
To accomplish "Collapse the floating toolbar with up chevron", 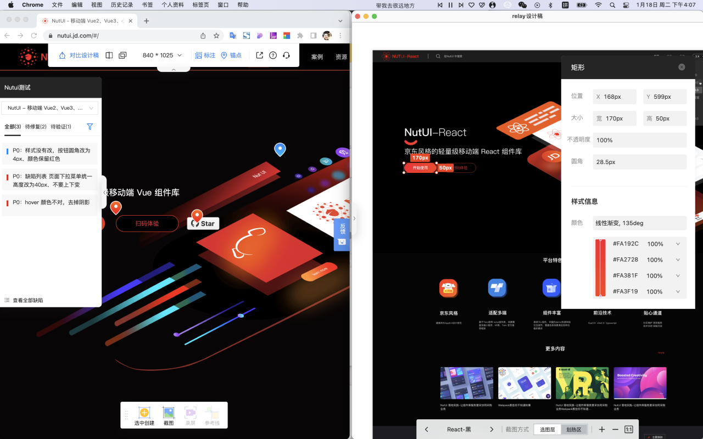I will (174, 70).
